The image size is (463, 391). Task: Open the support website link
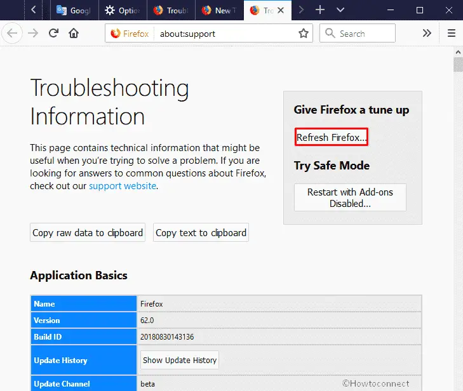[x=123, y=186]
